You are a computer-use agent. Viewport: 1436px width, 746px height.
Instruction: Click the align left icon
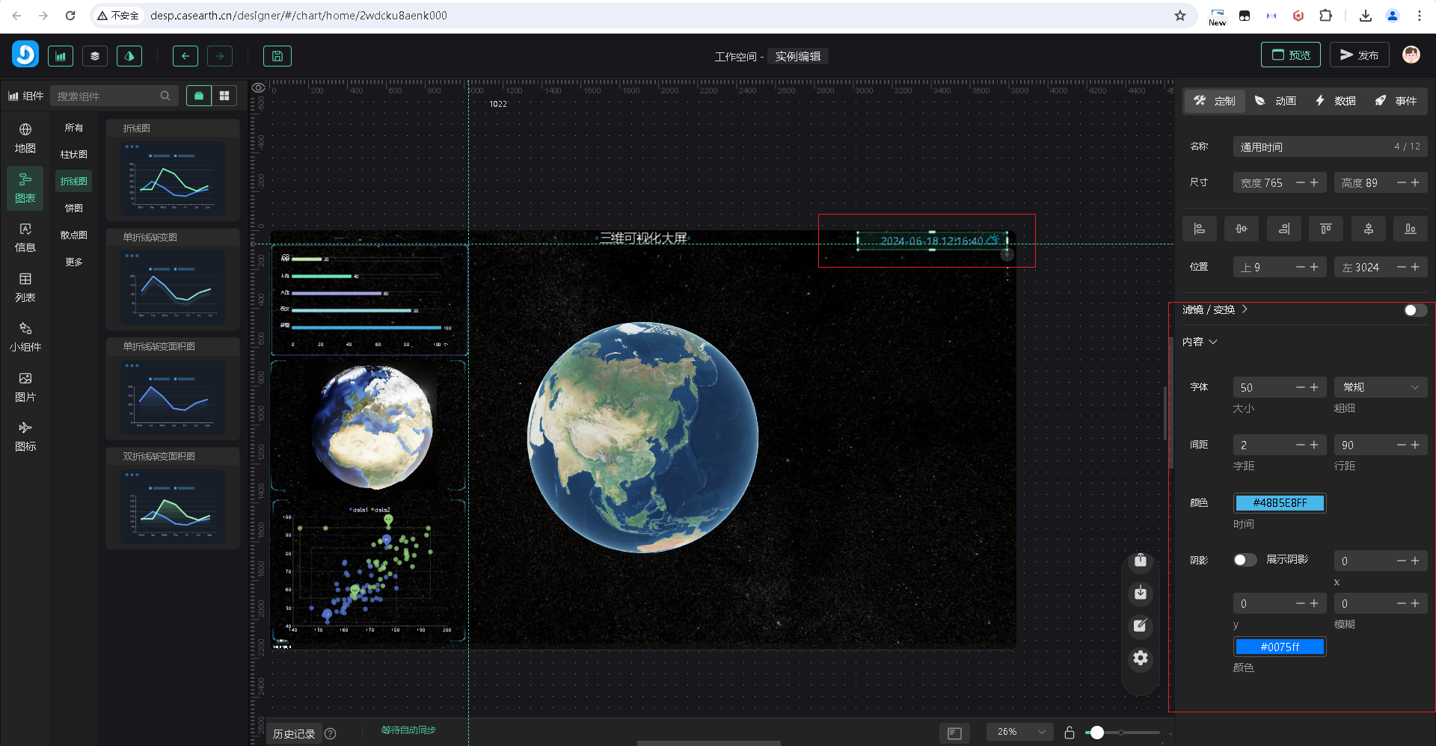point(1199,229)
